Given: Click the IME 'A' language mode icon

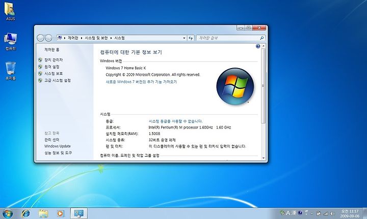Looking at the screenshot, I should coord(288,213).
